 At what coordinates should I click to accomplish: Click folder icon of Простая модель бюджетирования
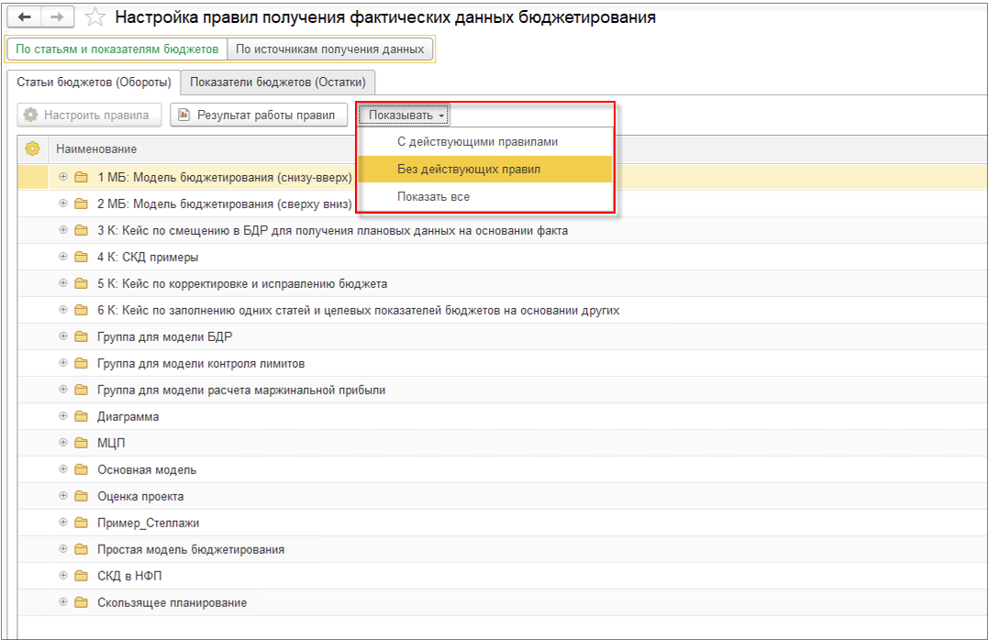pos(81,549)
